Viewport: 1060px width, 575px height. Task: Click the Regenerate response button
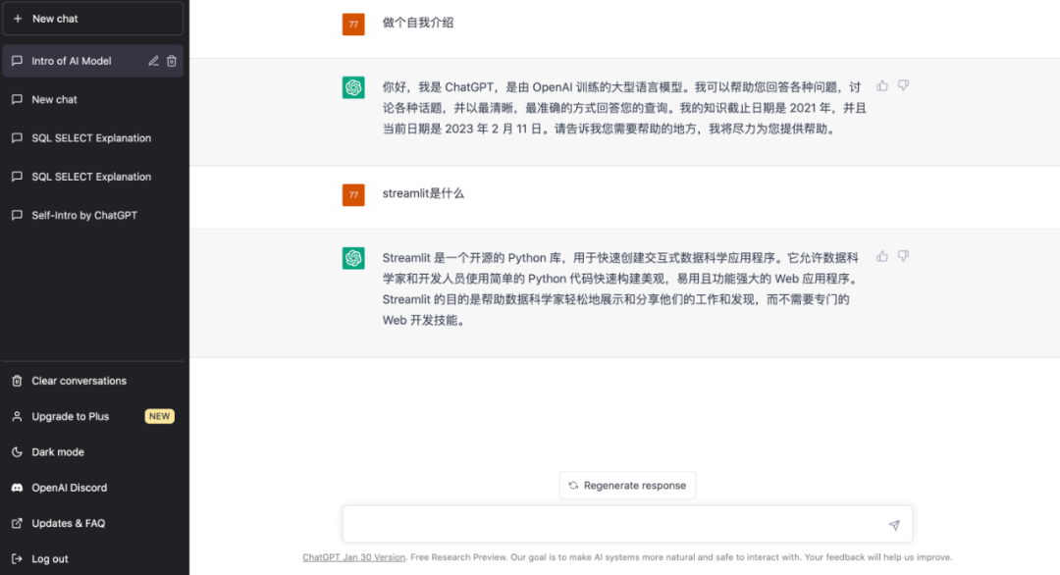click(x=627, y=486)
